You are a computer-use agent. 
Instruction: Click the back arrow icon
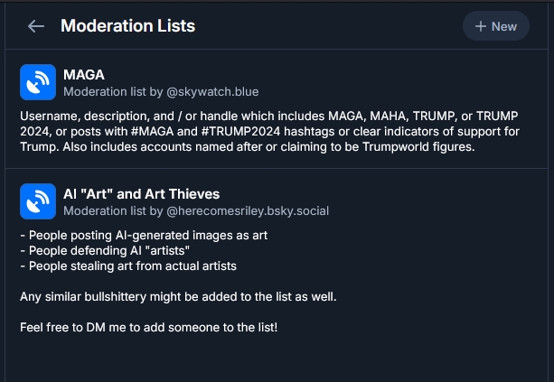coord(36,26)
